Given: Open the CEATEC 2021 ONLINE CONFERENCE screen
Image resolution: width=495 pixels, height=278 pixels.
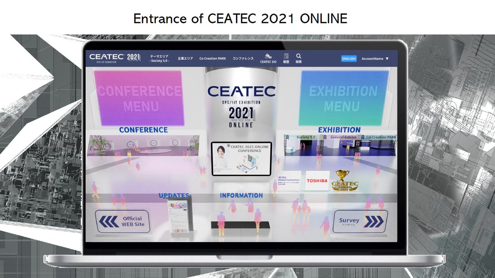Looking at the screenshot, I should (x=241, y=159).
